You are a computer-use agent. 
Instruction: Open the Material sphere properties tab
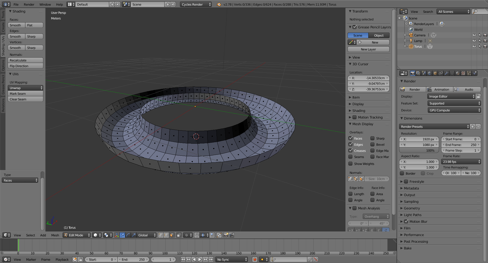457,73
